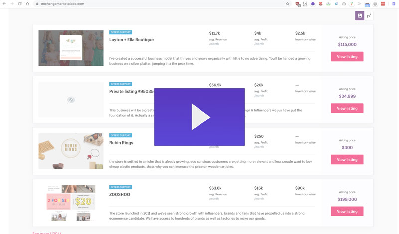Reload the page with the refresh icon
Screen dimensions: 399x234
click(x=20, y=4)
